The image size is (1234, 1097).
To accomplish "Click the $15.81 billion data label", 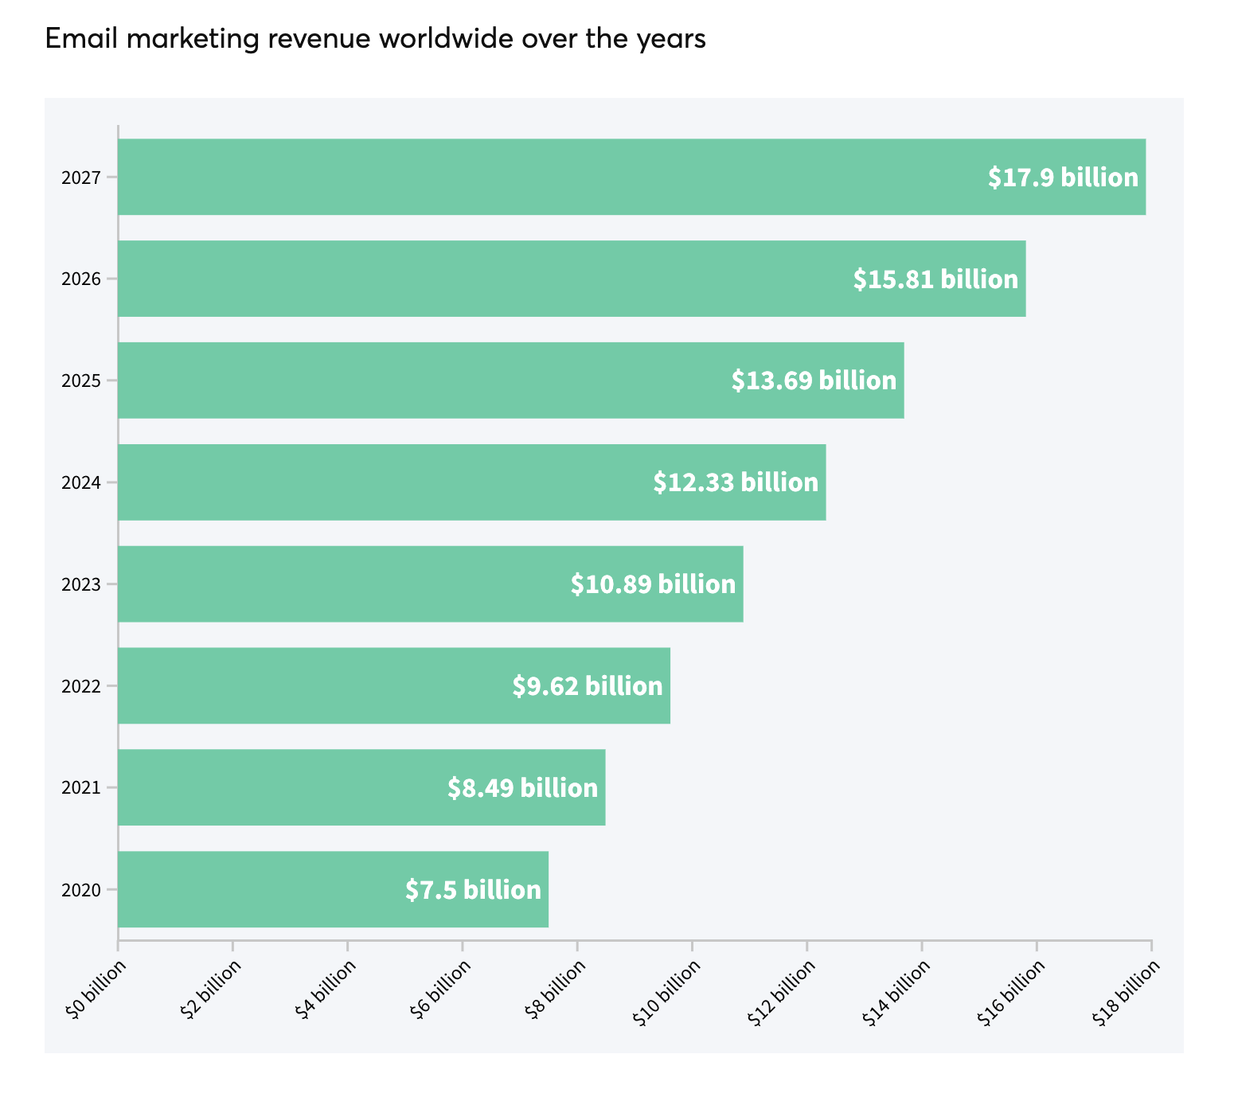I will [935, 279].
